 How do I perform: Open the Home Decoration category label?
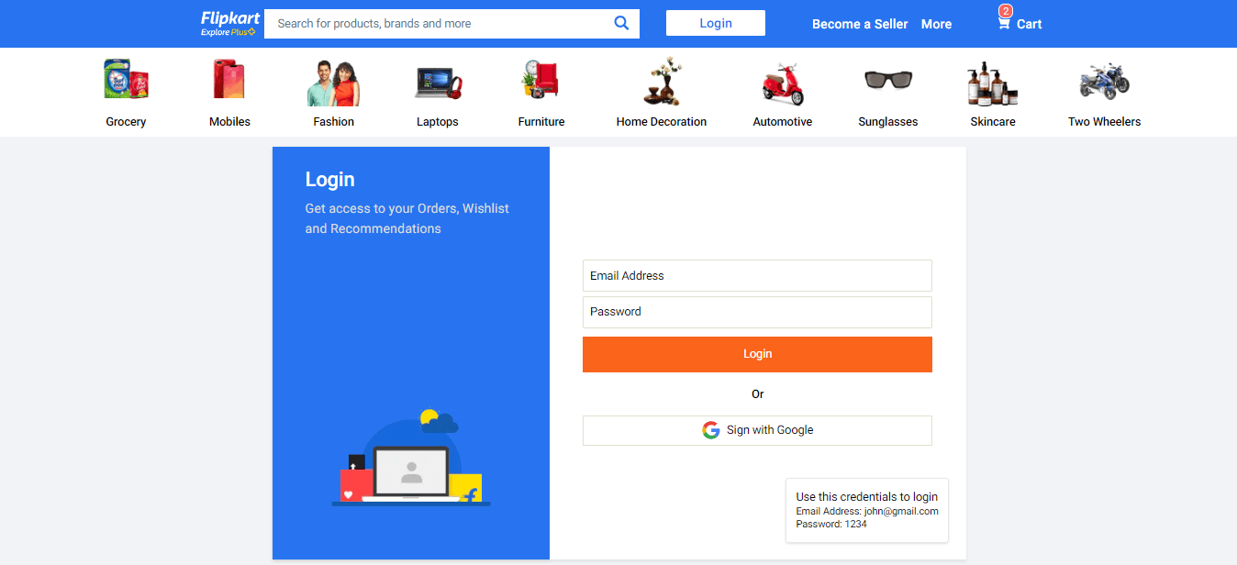point(662,121)
